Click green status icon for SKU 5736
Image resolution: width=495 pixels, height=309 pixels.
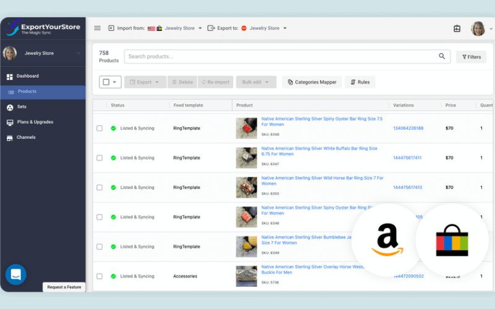point(113,276)
